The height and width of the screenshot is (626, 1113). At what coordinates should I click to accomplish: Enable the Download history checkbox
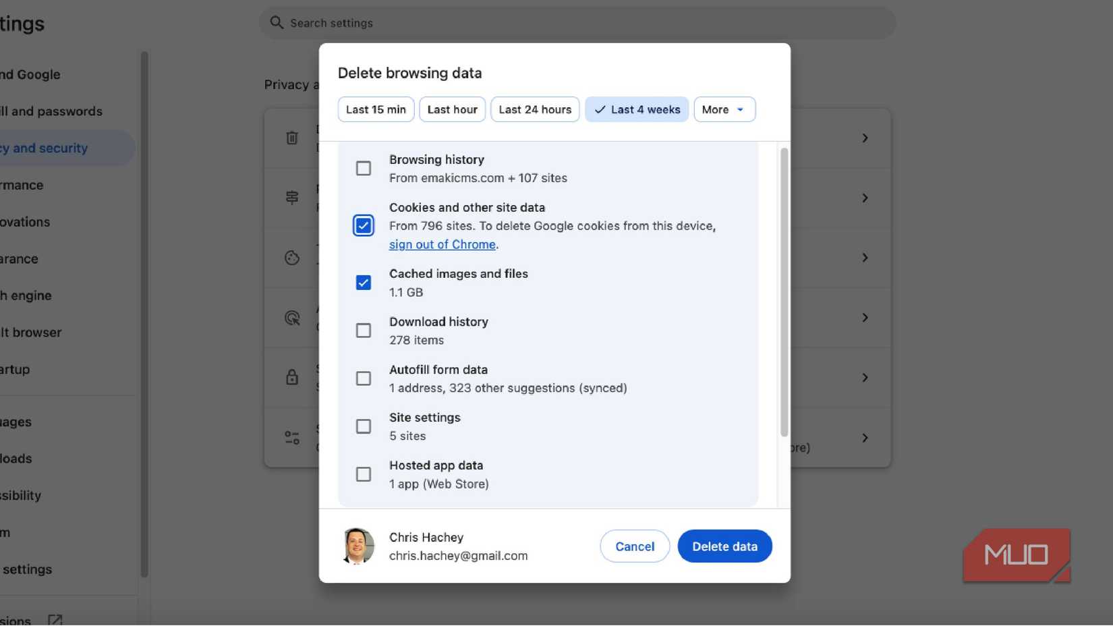click(364, 331)
